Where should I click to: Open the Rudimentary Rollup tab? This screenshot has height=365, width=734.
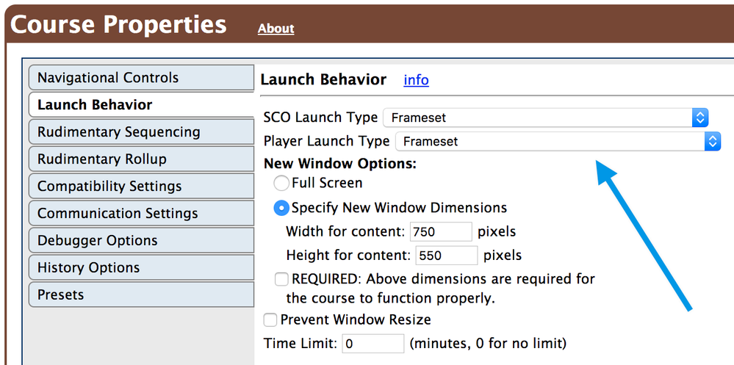140,159
